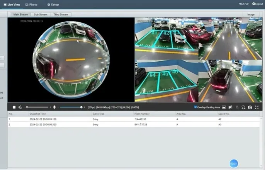
Task: Open the Live View tab
Action: click(x=12, y=5)
